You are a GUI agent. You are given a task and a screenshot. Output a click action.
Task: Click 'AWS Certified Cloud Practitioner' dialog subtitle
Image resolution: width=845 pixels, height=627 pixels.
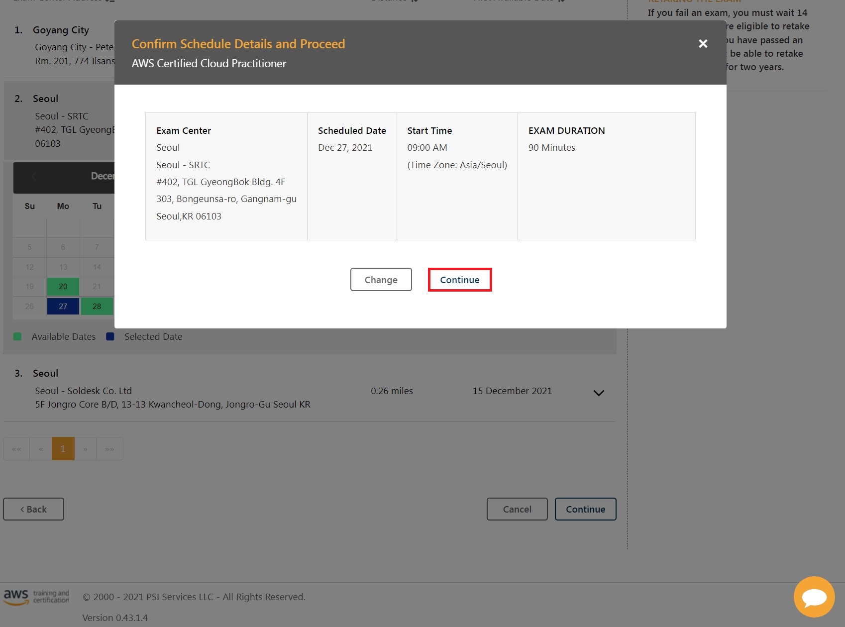click(x=209, y=64)
